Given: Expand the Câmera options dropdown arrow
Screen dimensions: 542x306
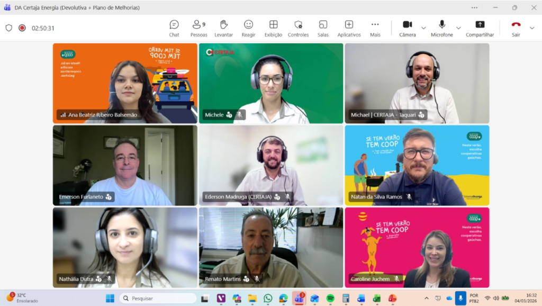Looking at the screenshot, I should pos(423,28).
